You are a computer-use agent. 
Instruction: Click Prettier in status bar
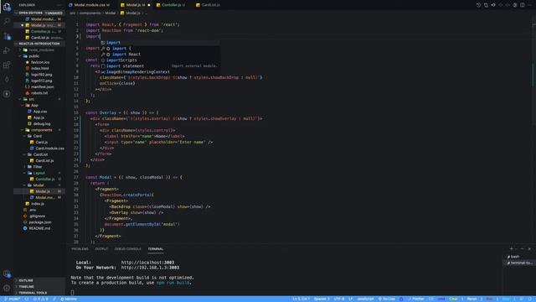[416, 299]
